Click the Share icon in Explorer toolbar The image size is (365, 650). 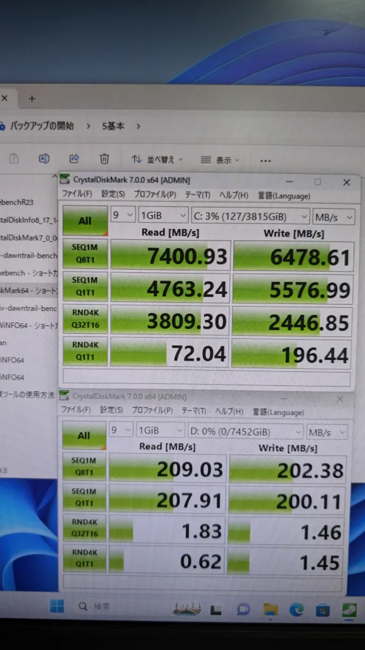[74, 158]
